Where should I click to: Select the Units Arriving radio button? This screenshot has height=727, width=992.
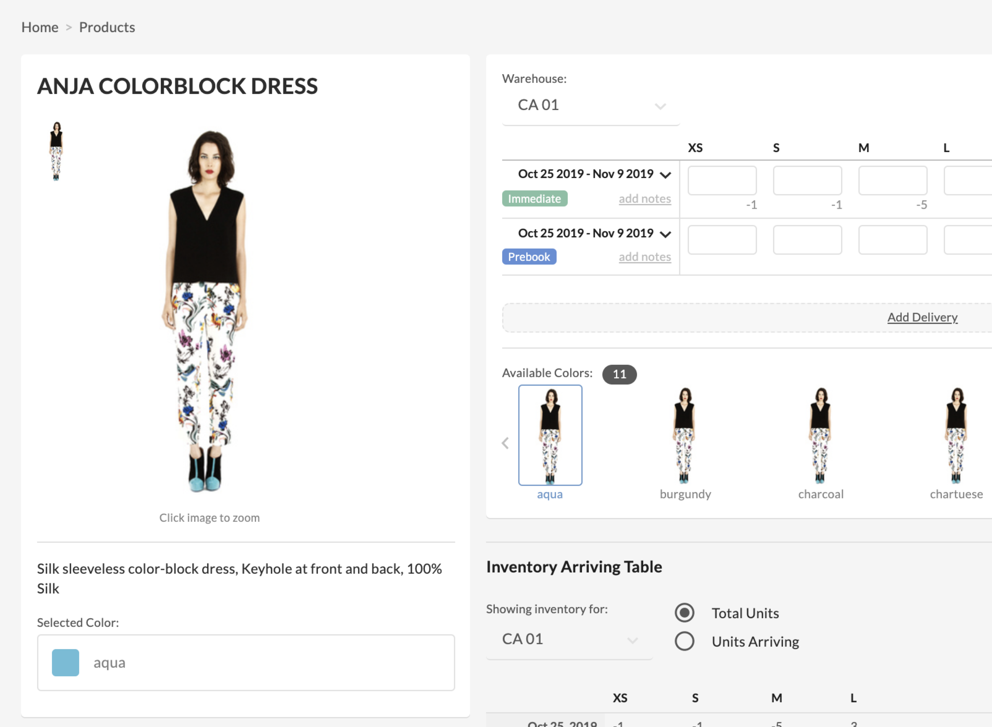click(684, 641)
